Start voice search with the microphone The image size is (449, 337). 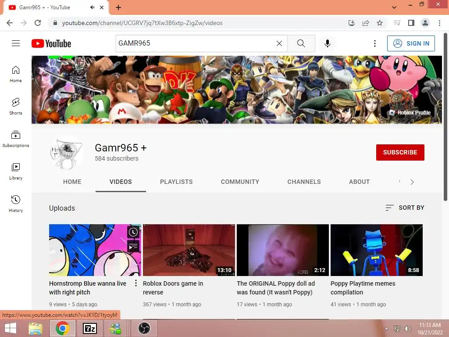click(x=327, y=43)
